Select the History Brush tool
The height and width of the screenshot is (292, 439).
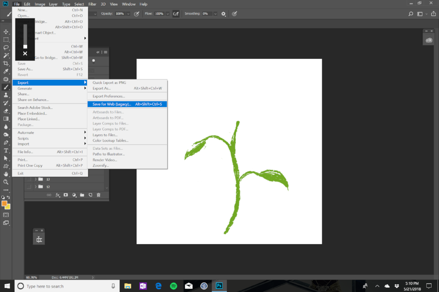6,103
